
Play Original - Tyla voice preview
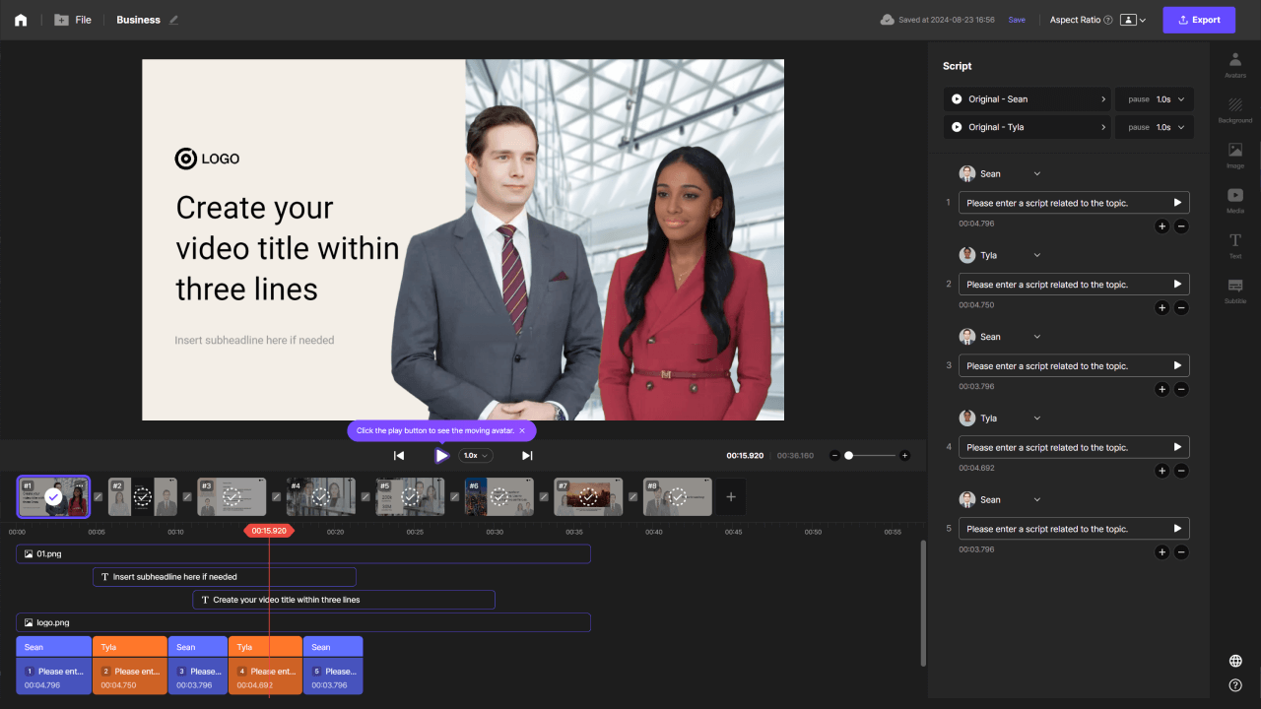tap(957, 127)
